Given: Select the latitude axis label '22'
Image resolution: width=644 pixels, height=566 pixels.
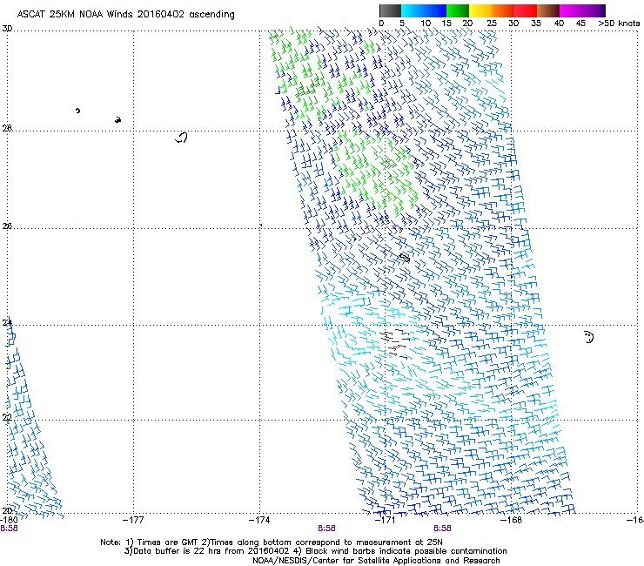Looking at the screenshot, I should [7, 417].
